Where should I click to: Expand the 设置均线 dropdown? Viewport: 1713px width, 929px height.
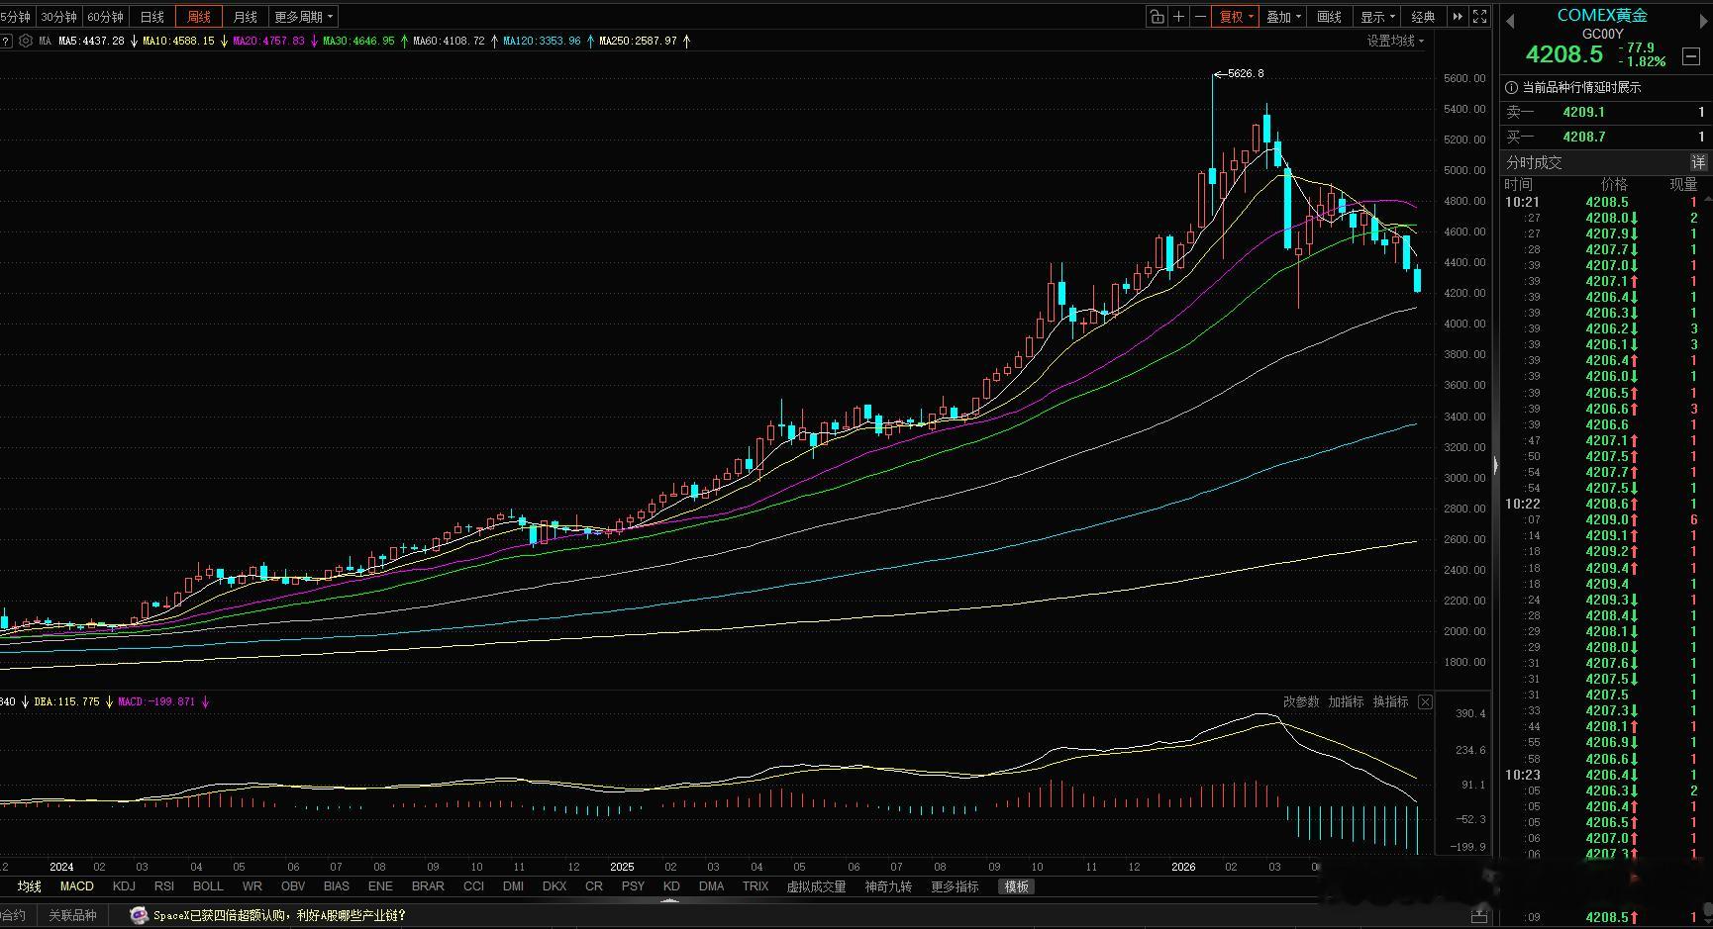click(x=1395, y=41)
